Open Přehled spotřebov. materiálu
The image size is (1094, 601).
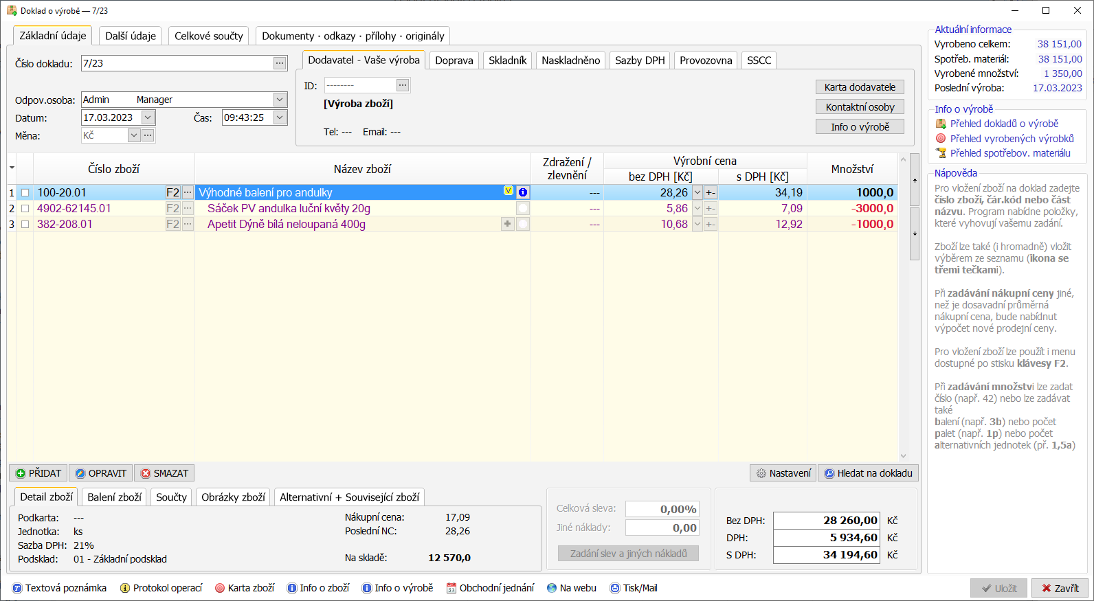pyautogui.click(x=1003, y=153)
